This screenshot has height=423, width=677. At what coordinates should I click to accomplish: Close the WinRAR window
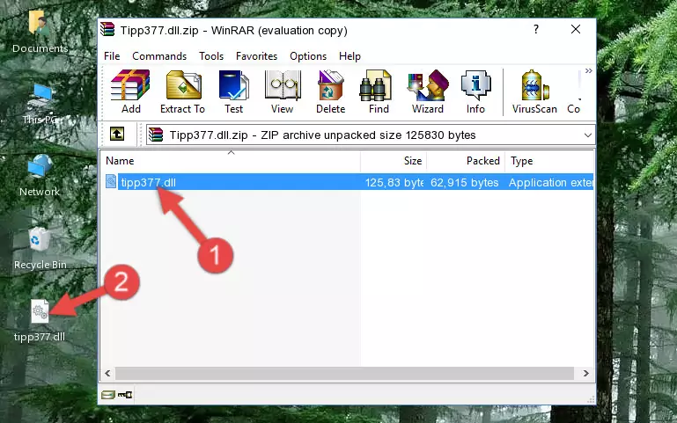(x=576, y=29)
